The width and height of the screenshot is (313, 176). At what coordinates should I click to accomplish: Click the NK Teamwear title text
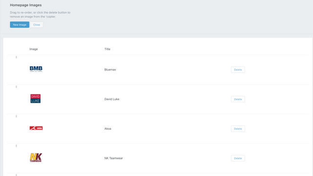pos(113,158)
